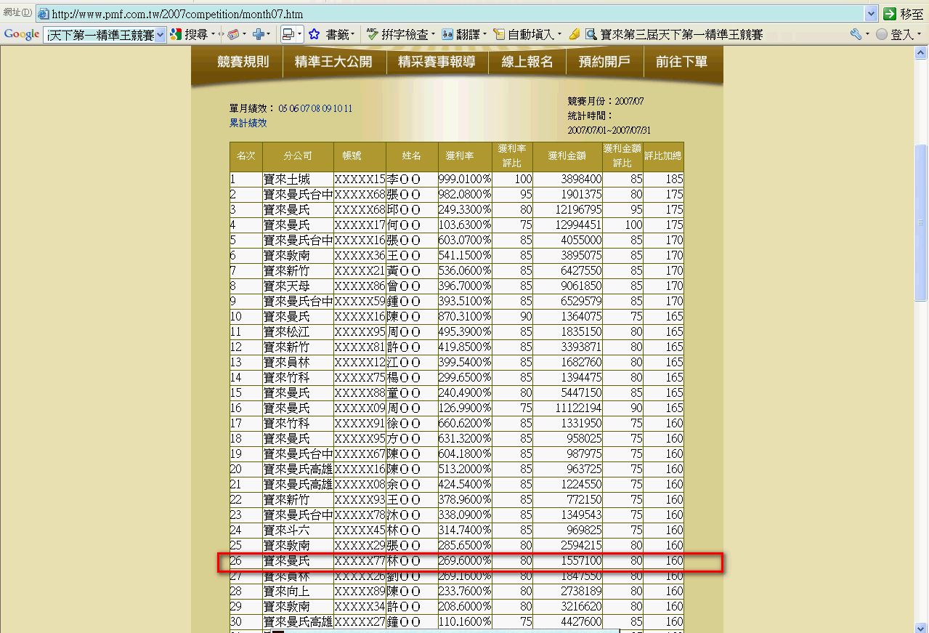The width and height of the screenshot is (929, 633).
Task: Click profit amount 12994451
Action: 568,225
